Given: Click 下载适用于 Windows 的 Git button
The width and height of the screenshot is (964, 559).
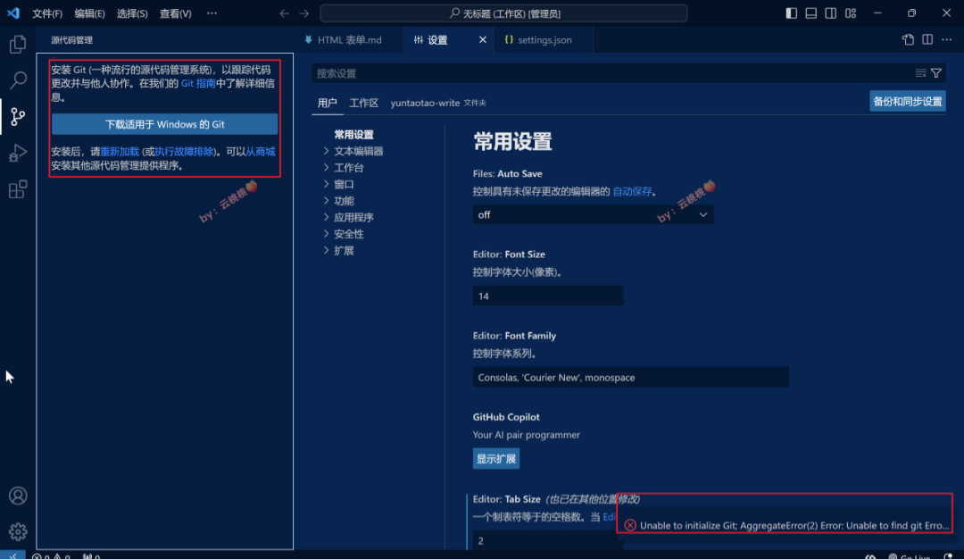Looking at the screenshot, I should click(x=165, y=124).
